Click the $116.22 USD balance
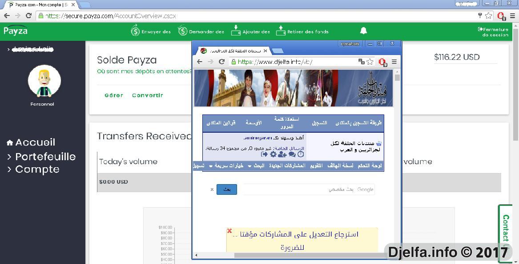The height and width of the screenshot is (264, 519). [x=457, y=57]
